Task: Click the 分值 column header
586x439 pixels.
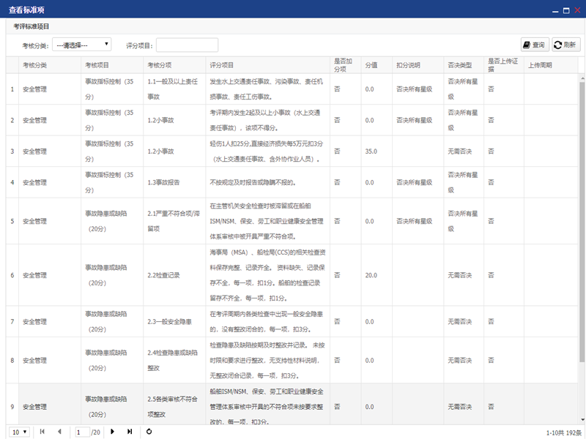Action: click(371, 65)
